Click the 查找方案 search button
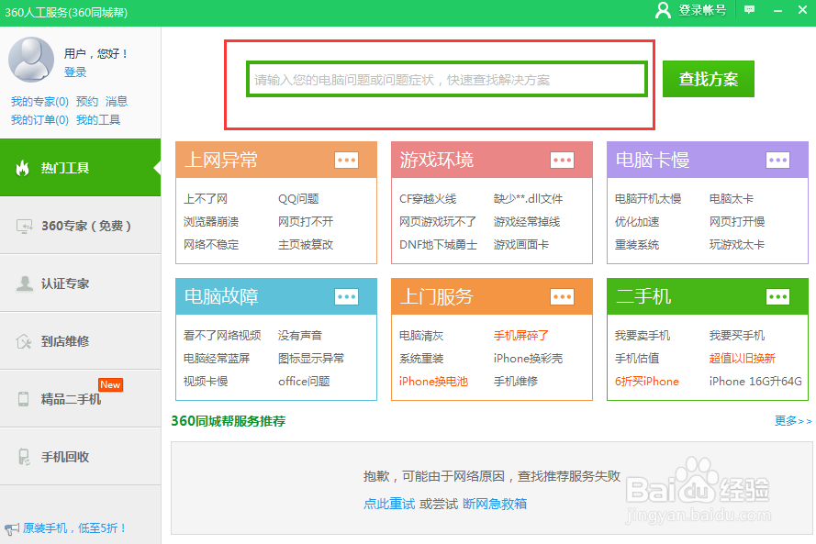The image size is (816, 544). [x=709, y=79]
